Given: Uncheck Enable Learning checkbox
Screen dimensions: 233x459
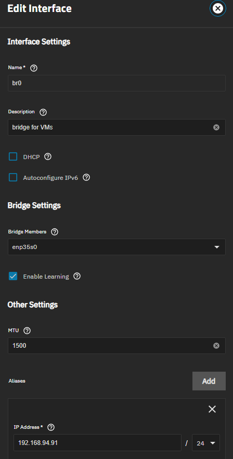Looking at the screenshot, I should (13, 276).
